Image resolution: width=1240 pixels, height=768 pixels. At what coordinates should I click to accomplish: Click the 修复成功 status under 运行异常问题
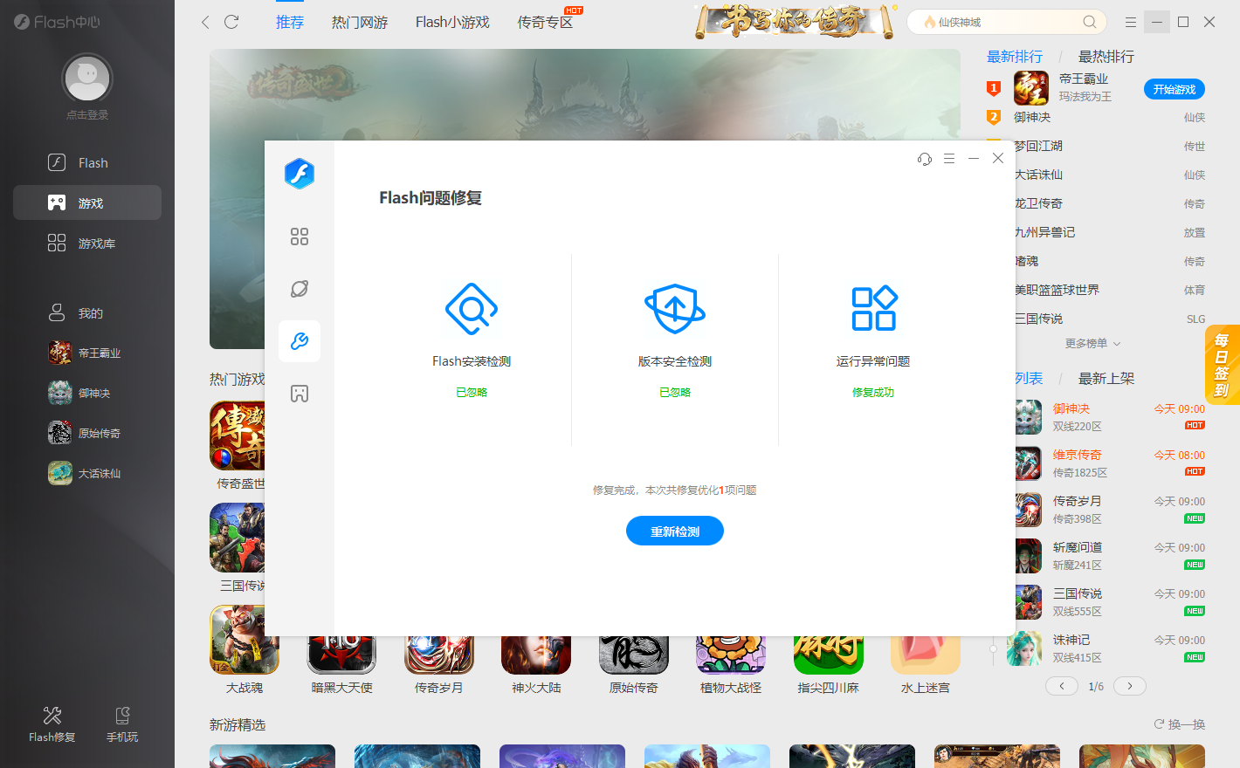click(873, 393)
